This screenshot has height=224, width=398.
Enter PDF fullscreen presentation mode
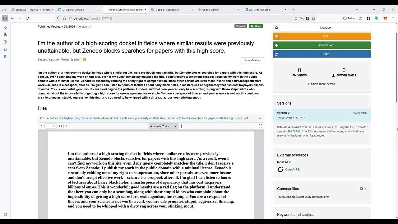[x=261, y=126]
